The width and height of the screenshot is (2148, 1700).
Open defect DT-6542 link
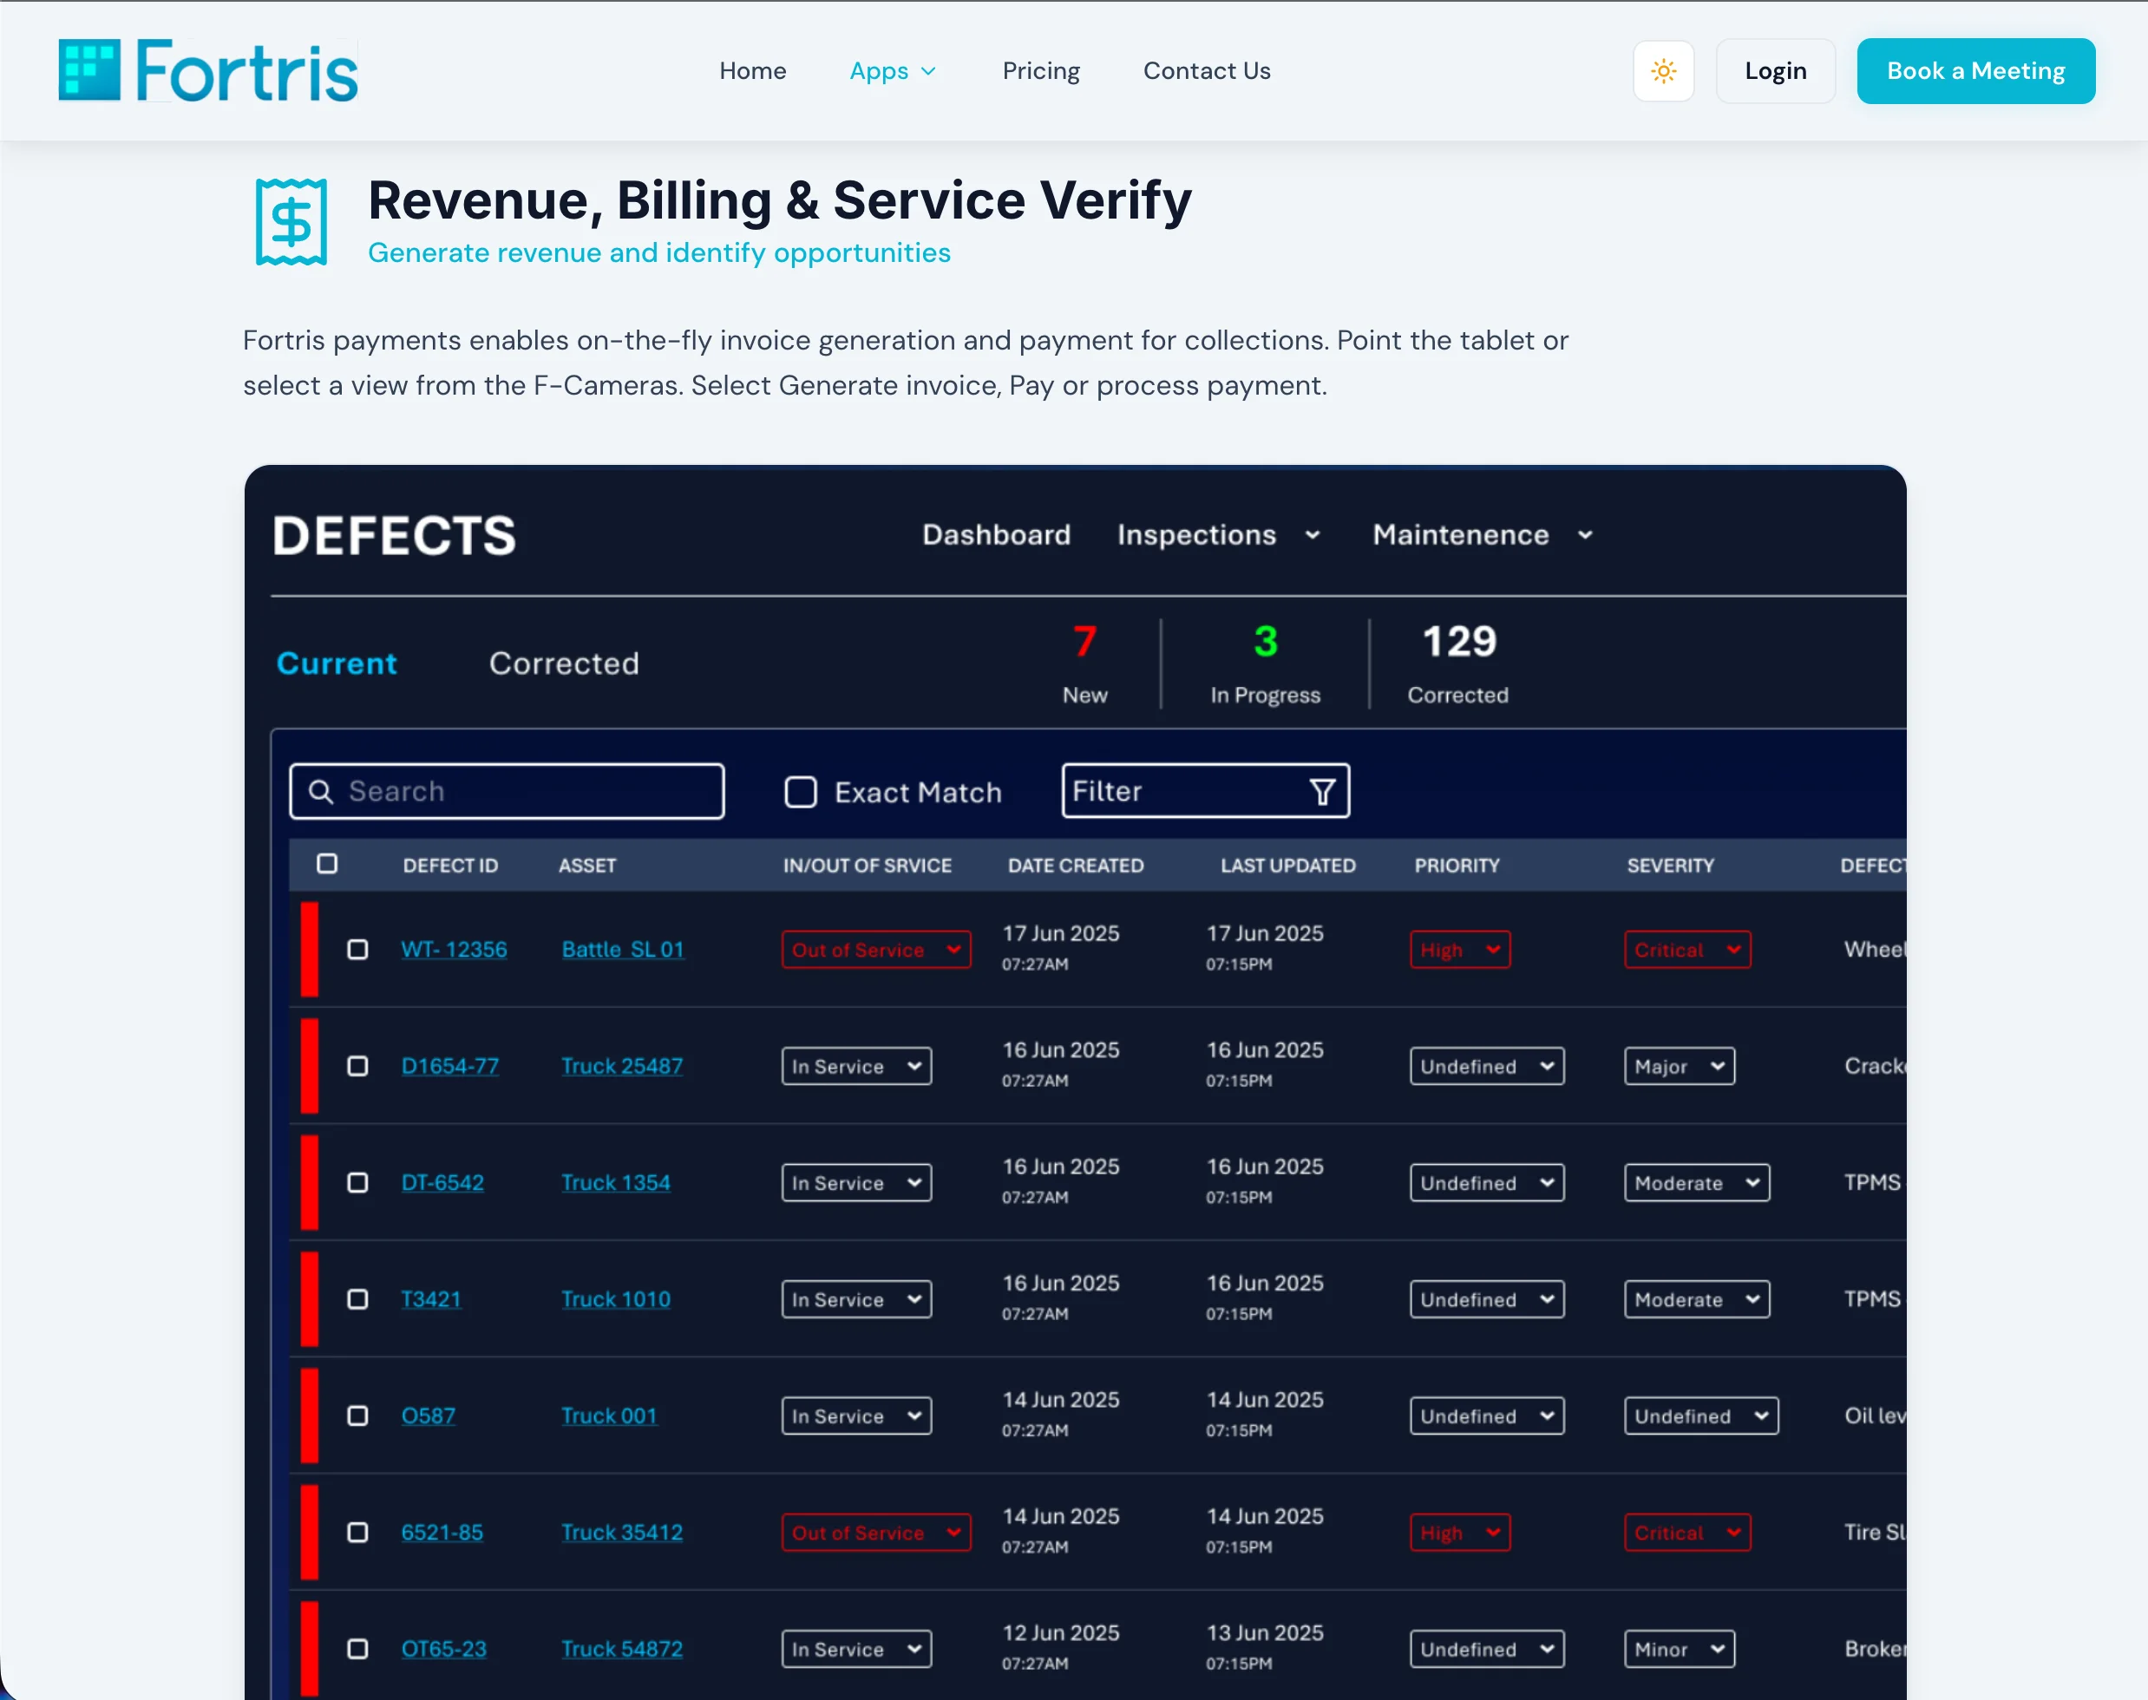tap(442, 1182)
